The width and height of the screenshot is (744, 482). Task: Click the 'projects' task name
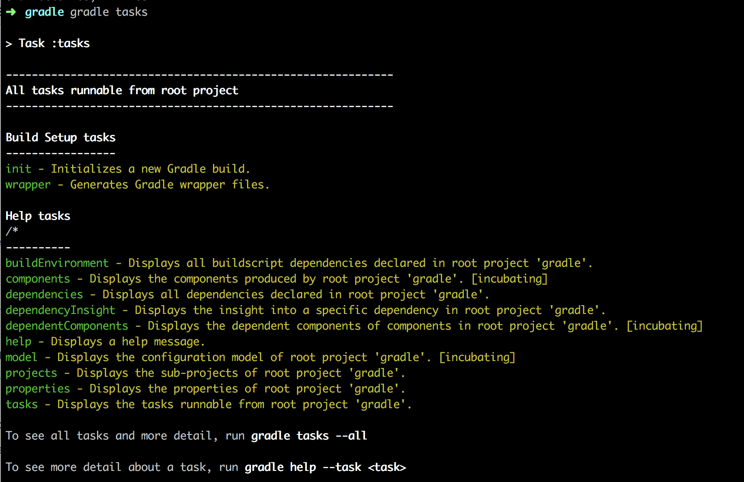pos(31,374)
